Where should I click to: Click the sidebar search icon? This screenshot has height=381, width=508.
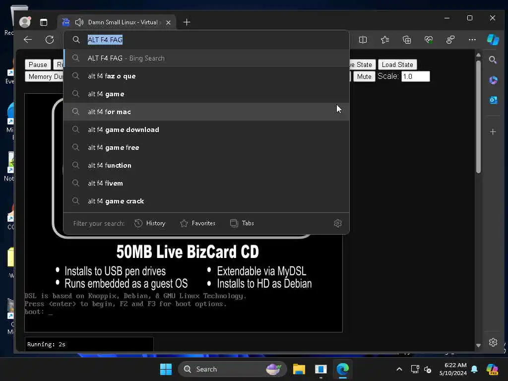point(493,60)
